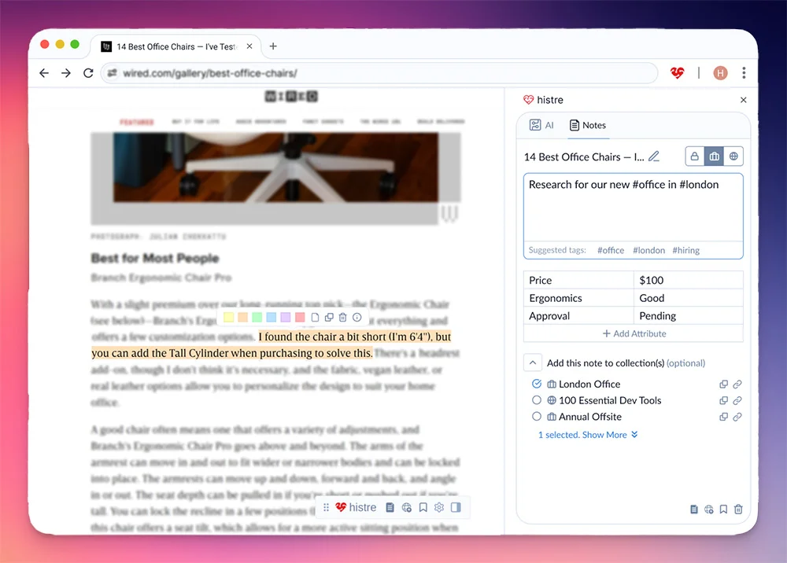Choose blue highlight color
Image resolution: width=787 pixels, height=563 pixels.
tap(272, 317)
